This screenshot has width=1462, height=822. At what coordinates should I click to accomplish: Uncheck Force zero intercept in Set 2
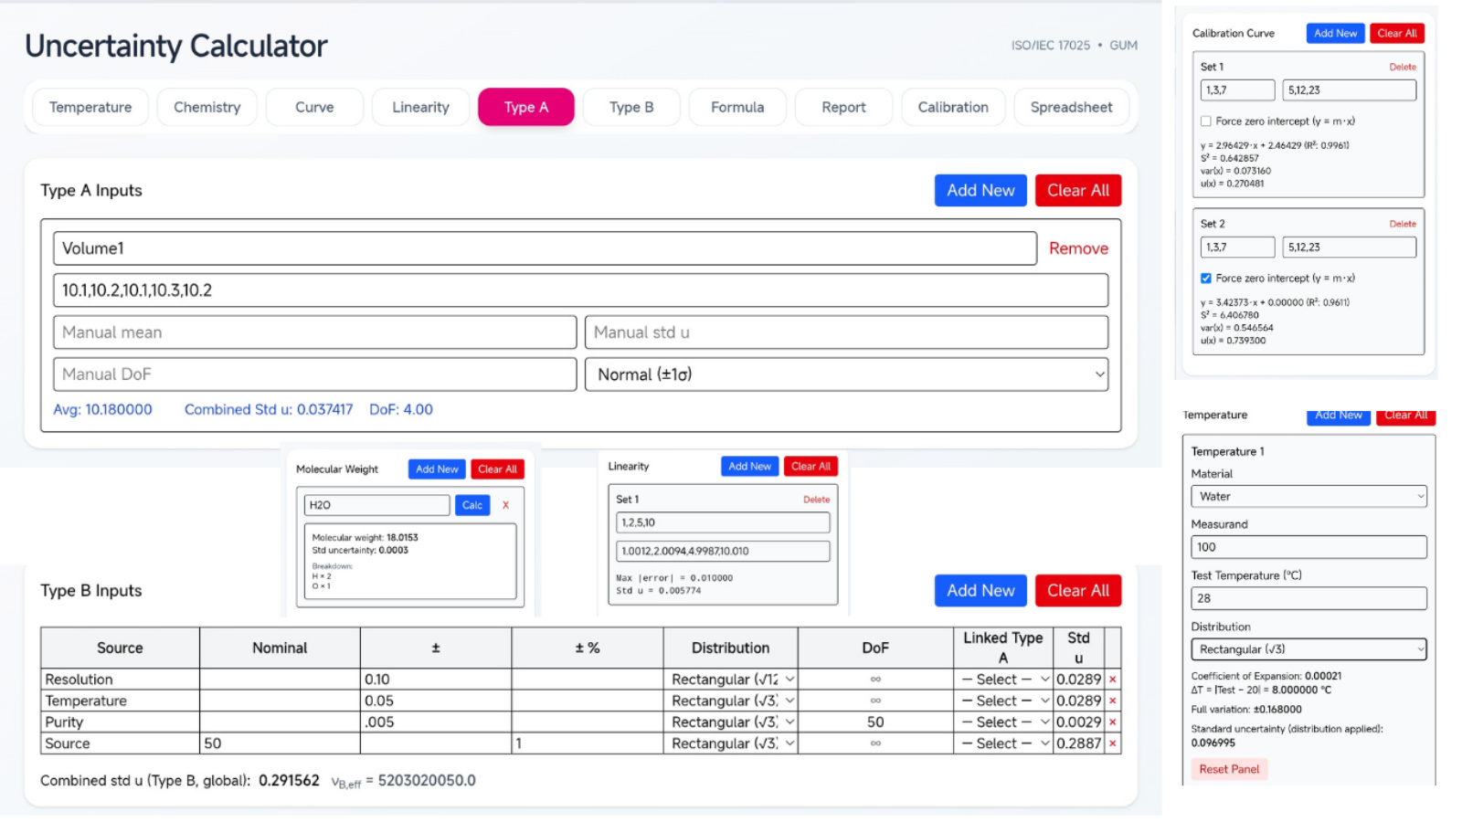coord(1206,279)
